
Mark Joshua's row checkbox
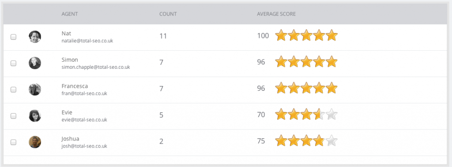[x=13, y=142]
